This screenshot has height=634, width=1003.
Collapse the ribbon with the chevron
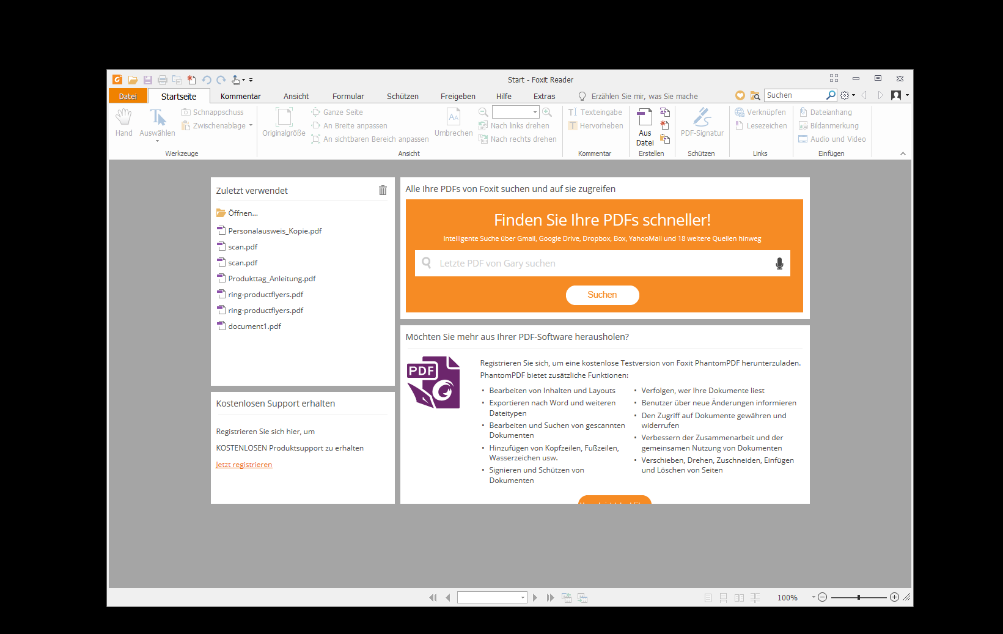(x=903, y=153)
